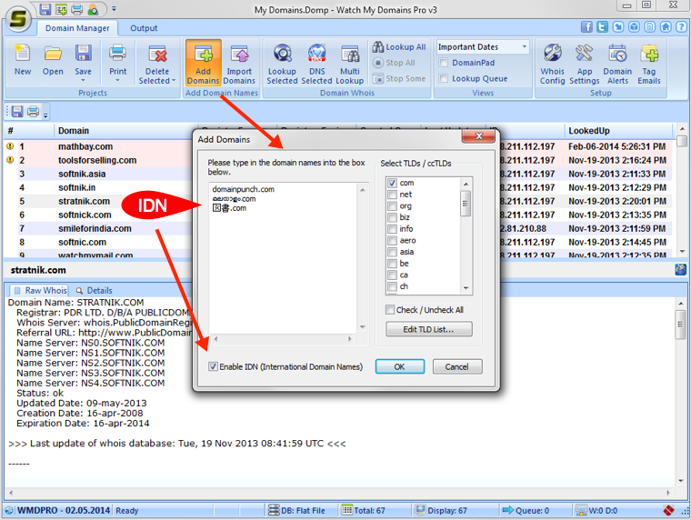
Task: Toggle the Lookup Queue view checkbox
Action: pyautogui.click(x=444, y=78)
